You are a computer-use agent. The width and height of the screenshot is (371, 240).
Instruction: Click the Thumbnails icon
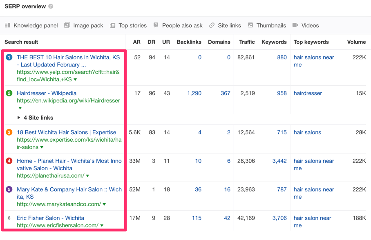(x=250, y=25)
